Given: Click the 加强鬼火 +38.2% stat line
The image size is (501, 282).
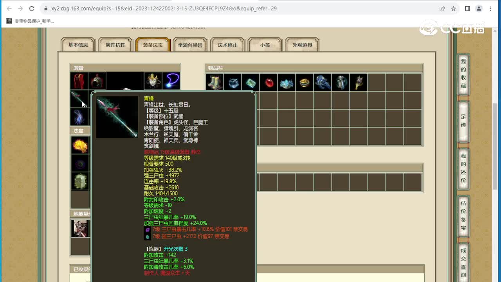Looking at the screenshot, I should click(x=163, y=170).
